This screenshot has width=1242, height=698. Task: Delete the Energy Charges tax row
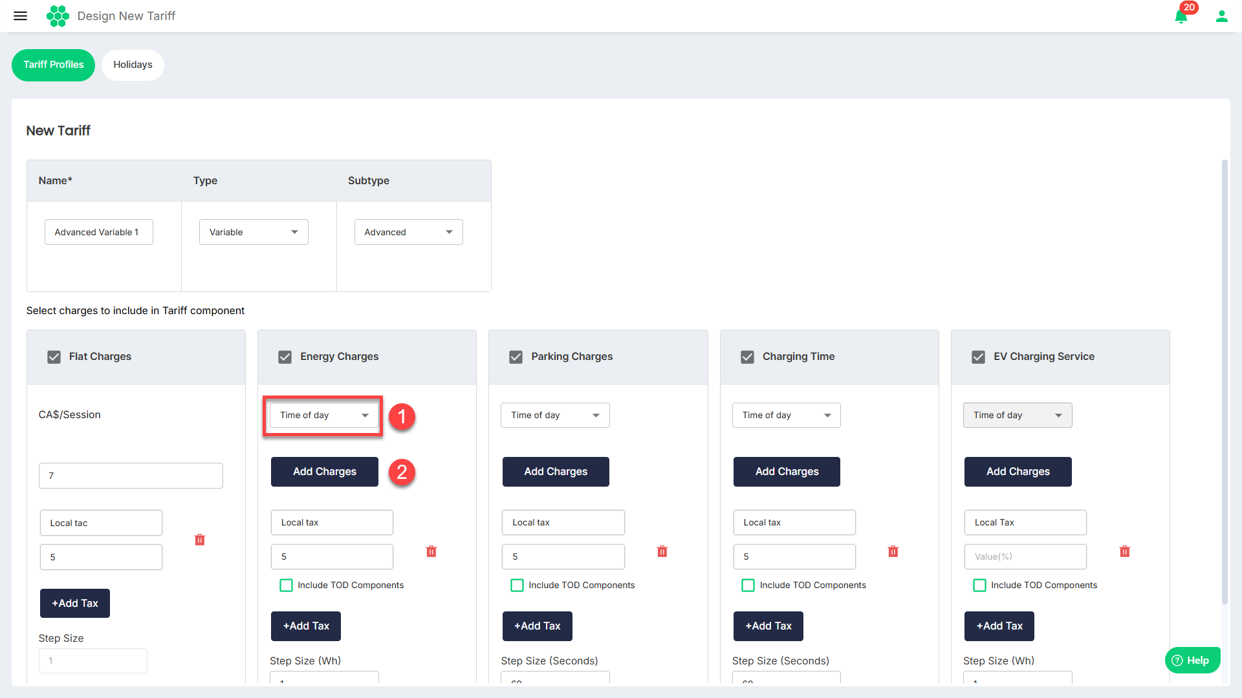coord(431,551)
